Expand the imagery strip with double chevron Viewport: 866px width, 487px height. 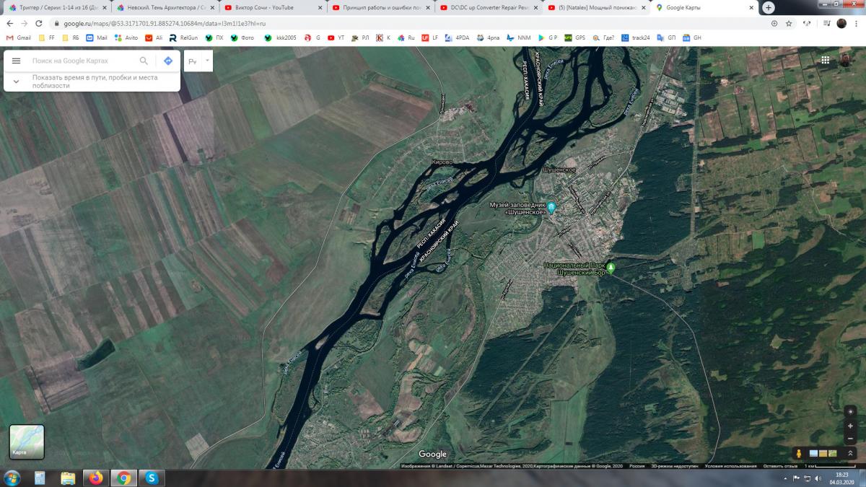click(x=850, y=453)
